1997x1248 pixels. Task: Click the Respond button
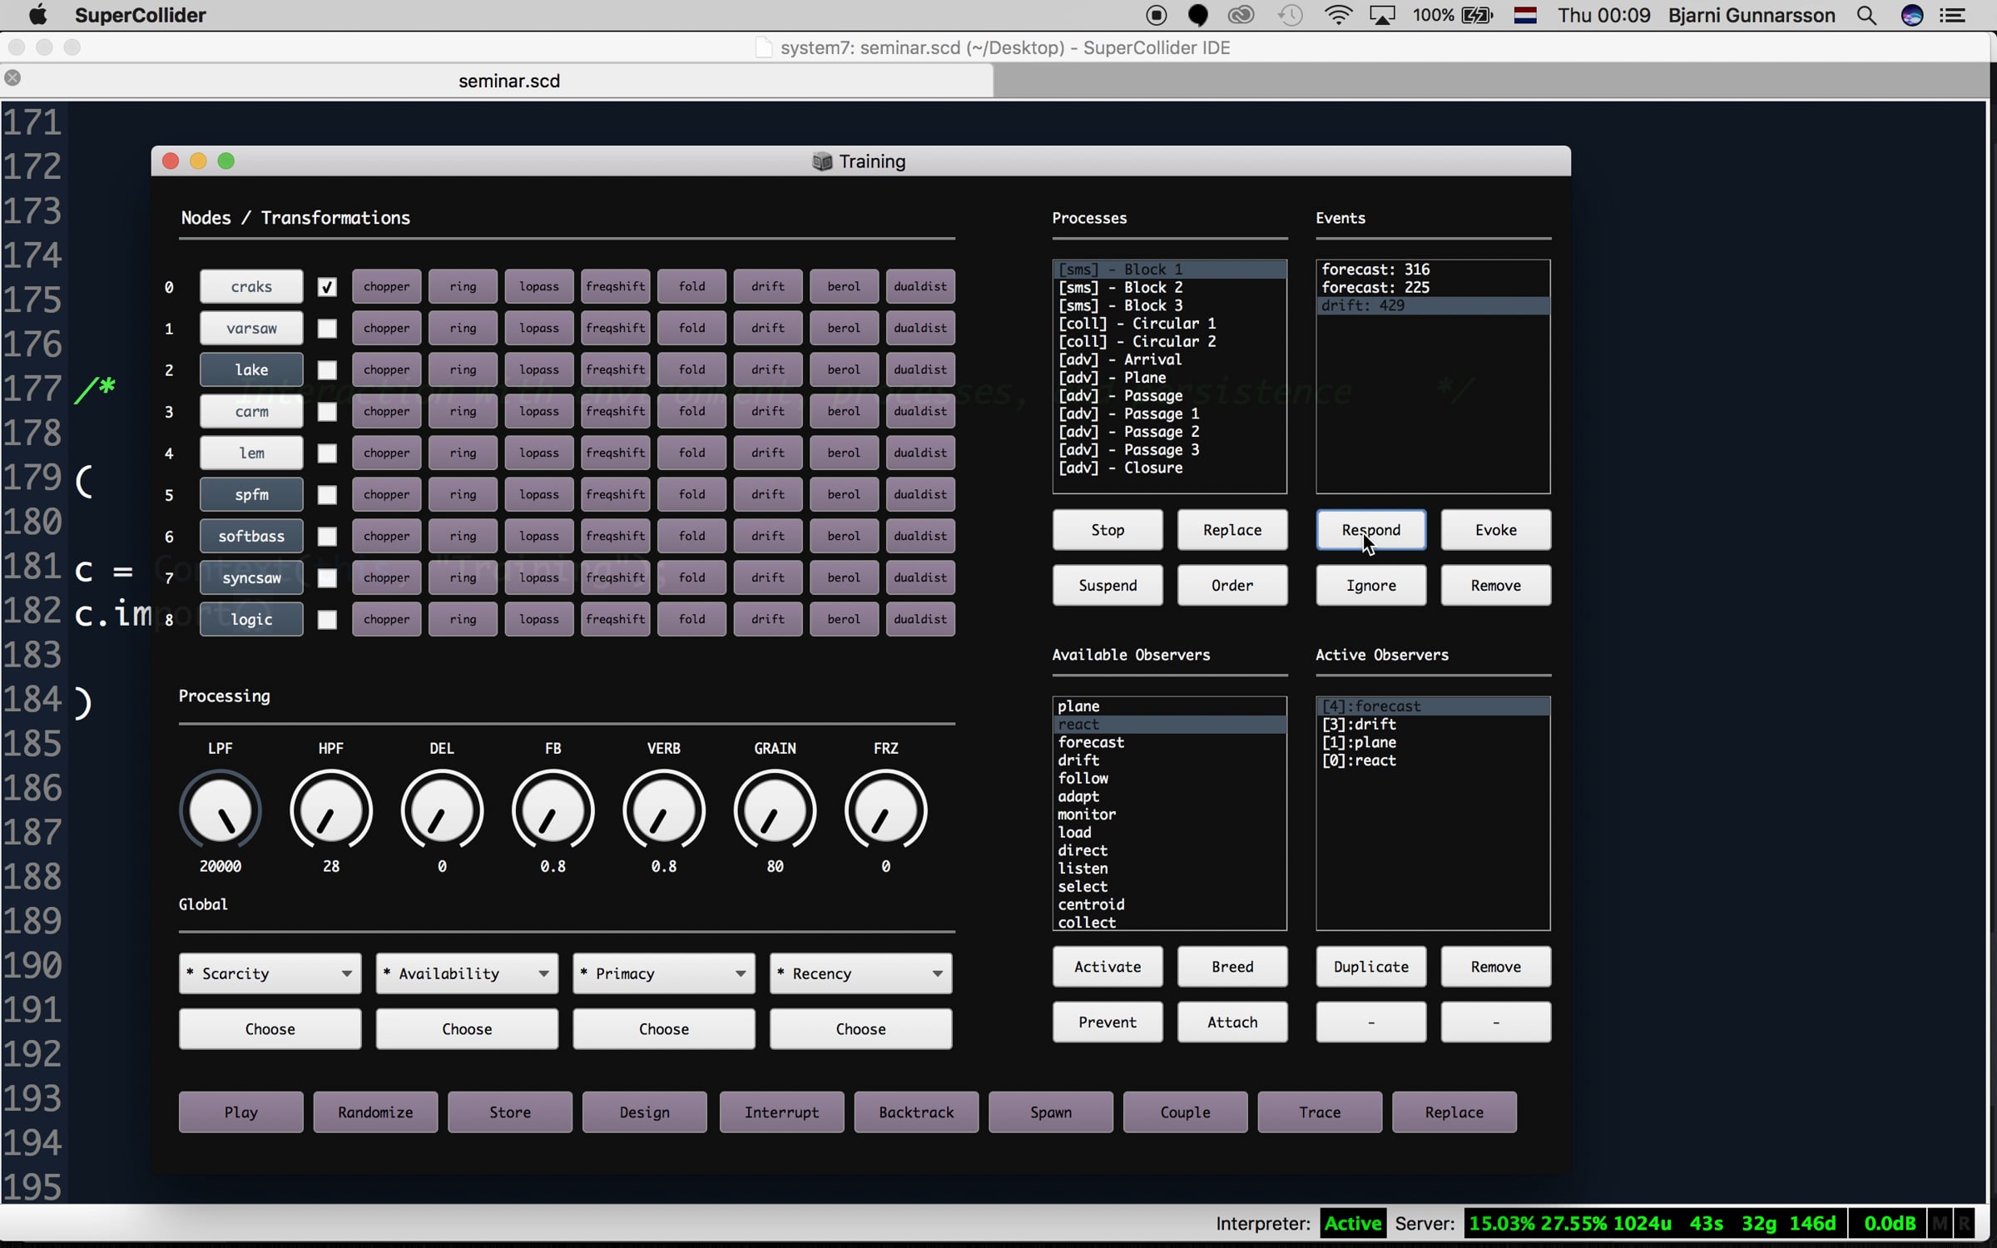pos(1371,530)
